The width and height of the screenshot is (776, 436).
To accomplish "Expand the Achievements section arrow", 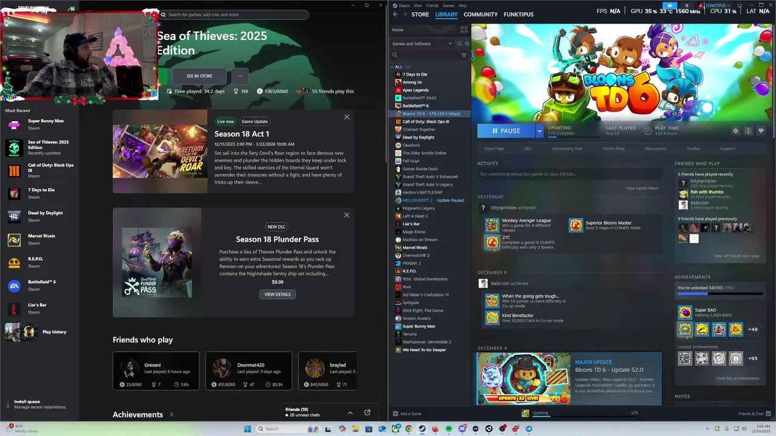I will (x=172, y=415).
